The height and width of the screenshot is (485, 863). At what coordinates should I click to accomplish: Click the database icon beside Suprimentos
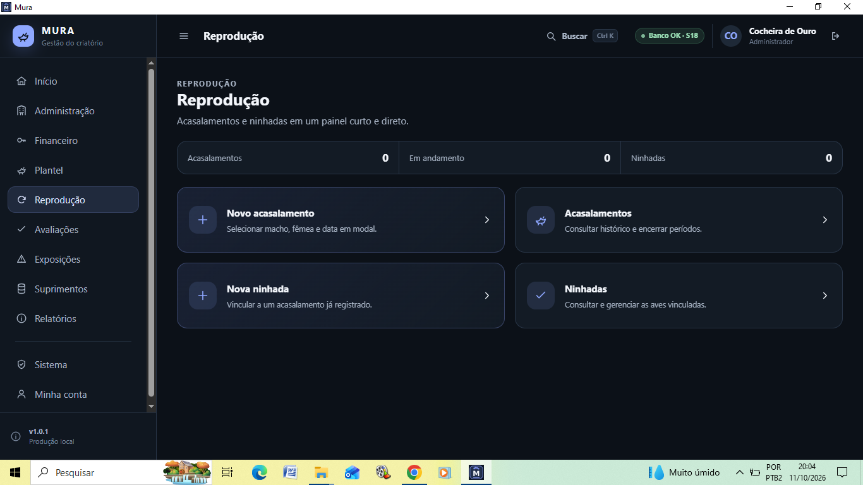point(21,289)
